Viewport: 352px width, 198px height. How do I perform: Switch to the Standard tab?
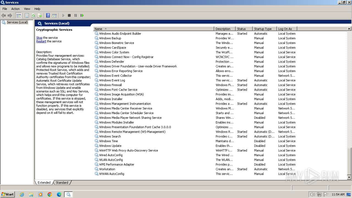[x=62, y=183]
